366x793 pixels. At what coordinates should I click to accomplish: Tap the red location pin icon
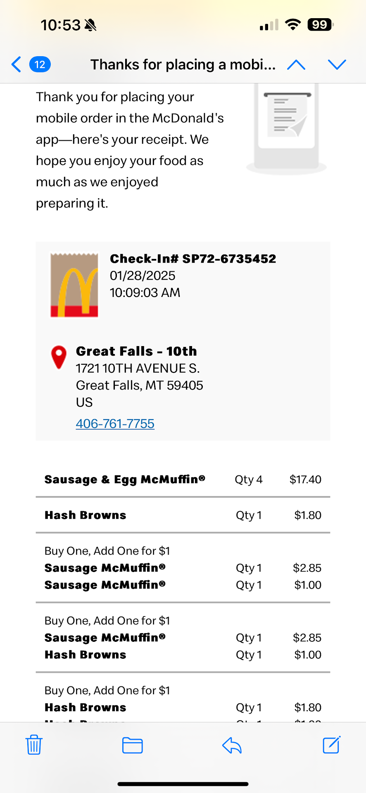pyautogui.click(x=59, y=357)
